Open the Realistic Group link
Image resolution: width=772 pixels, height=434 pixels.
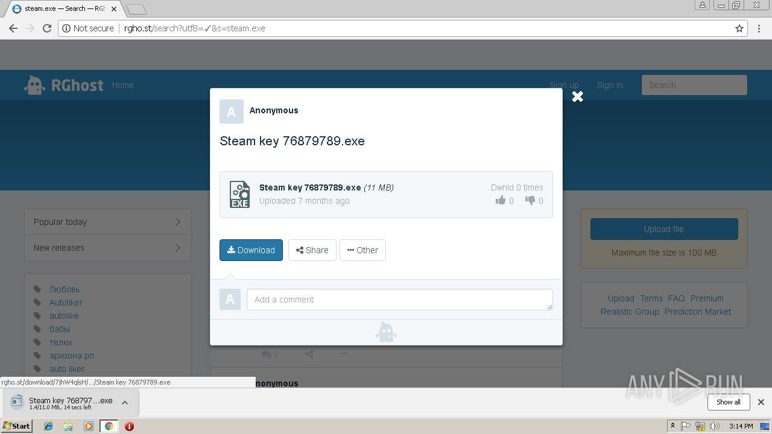pyautogui.click(x=630, y=312)
